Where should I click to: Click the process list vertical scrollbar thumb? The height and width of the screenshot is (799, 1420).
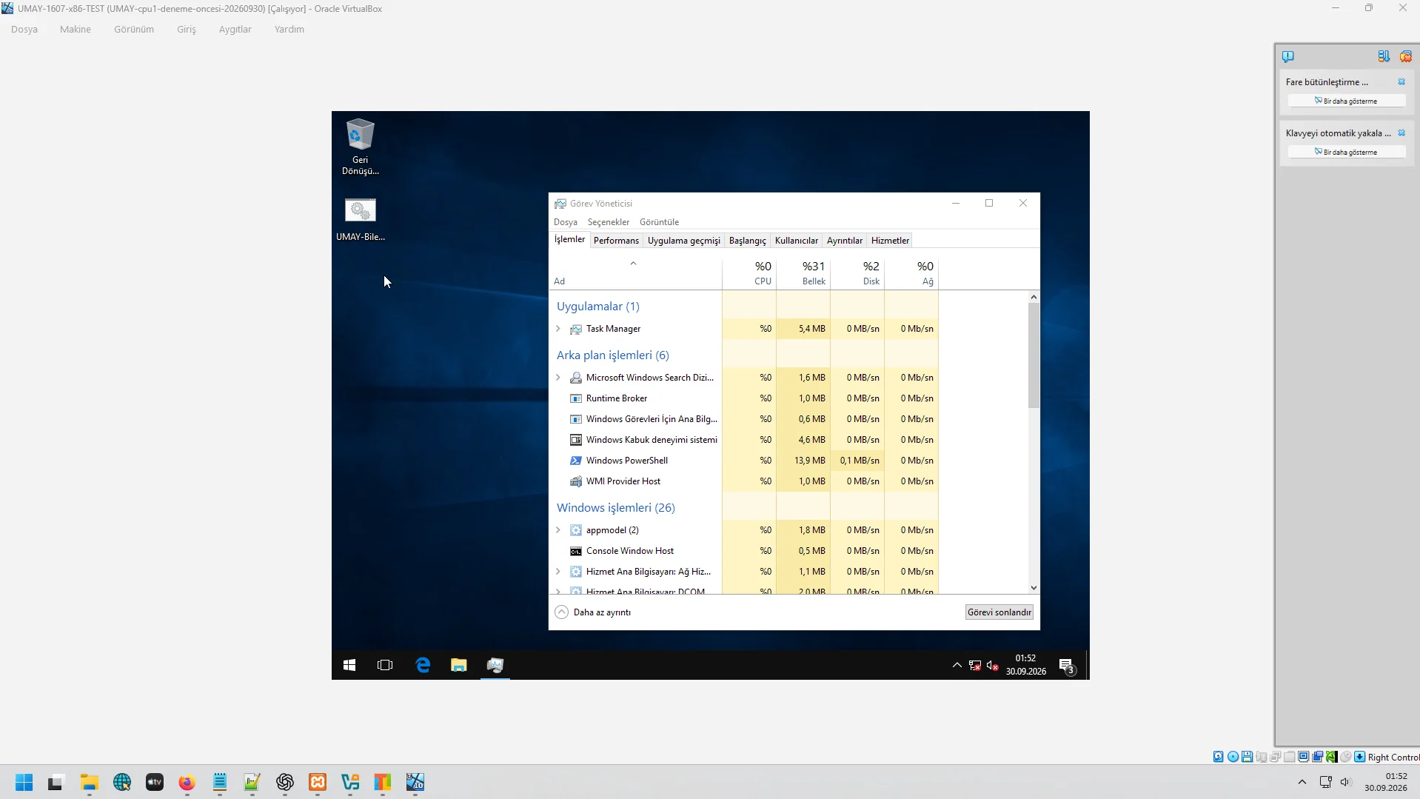(x=1034, y=355)
